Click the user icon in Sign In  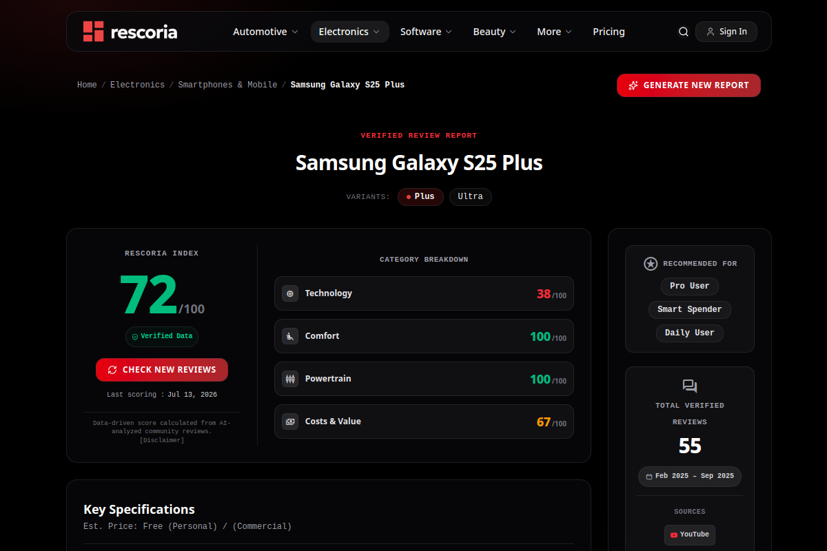tap(711, 32)
